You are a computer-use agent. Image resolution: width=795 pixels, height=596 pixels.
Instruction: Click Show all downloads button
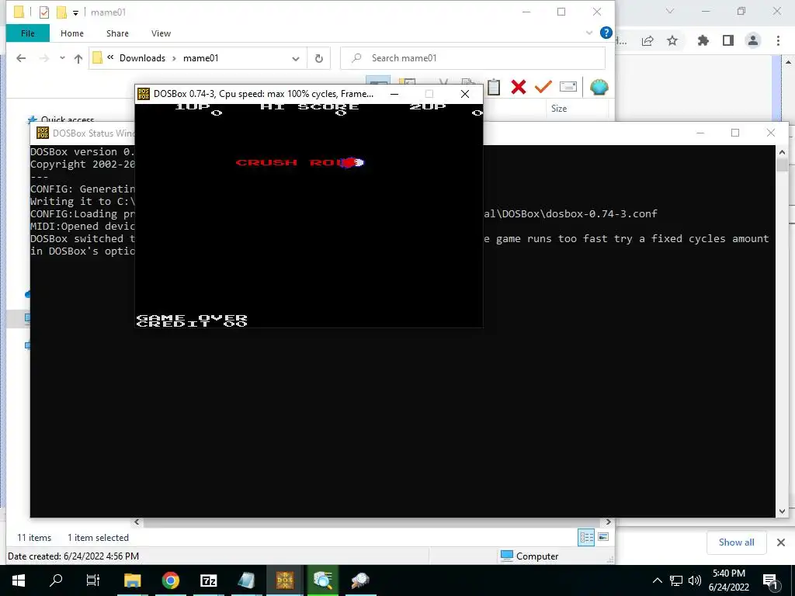(736, 542)
